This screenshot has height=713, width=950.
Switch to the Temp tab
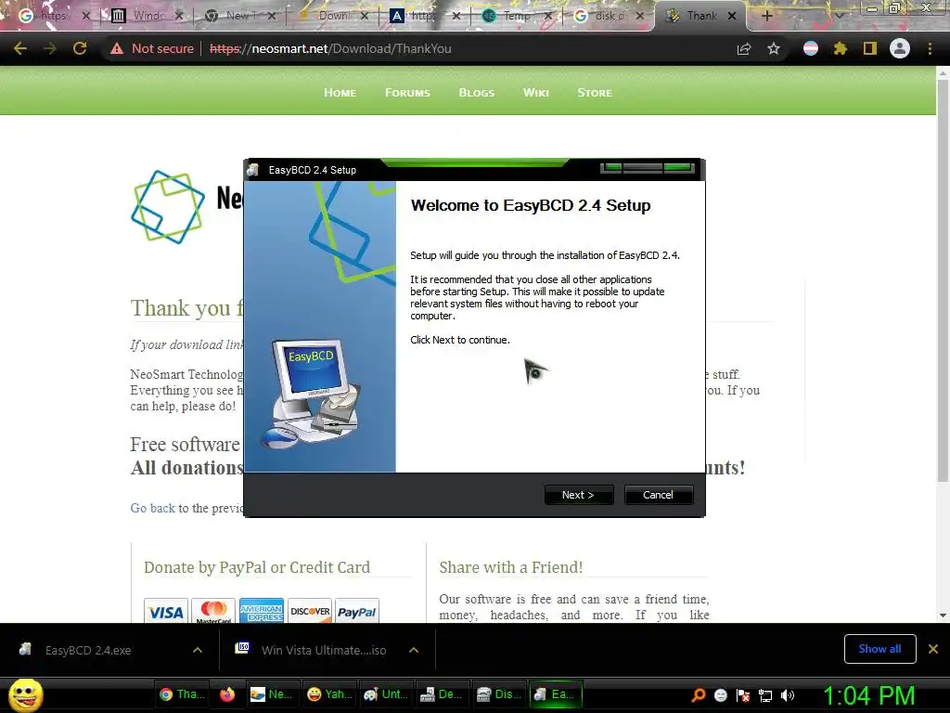click(x=518, y=16)
